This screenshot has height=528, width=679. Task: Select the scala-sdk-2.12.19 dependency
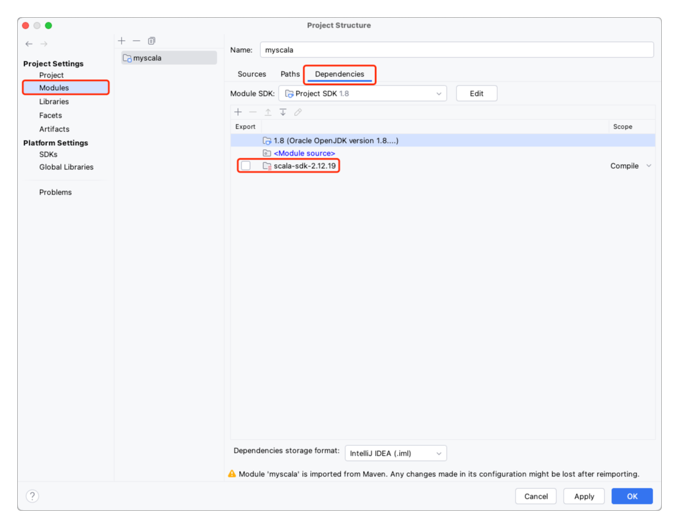click(305, 166)
